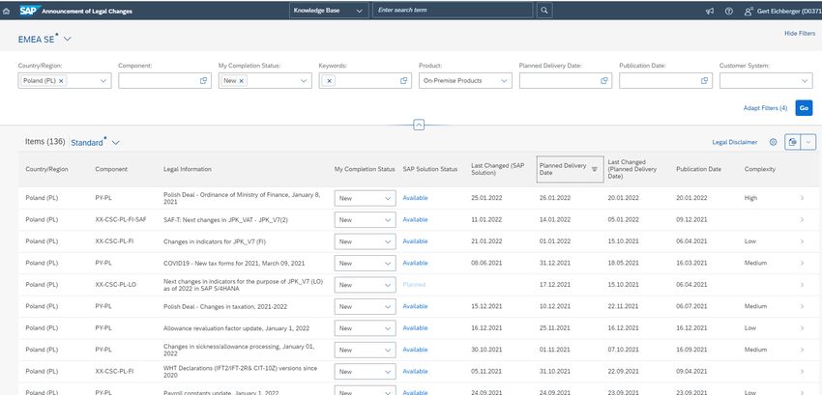Open COVID19 tax forms row details arrow
Image resolution: width=822 pixels, height=395 pixels.
pos(802,263)
